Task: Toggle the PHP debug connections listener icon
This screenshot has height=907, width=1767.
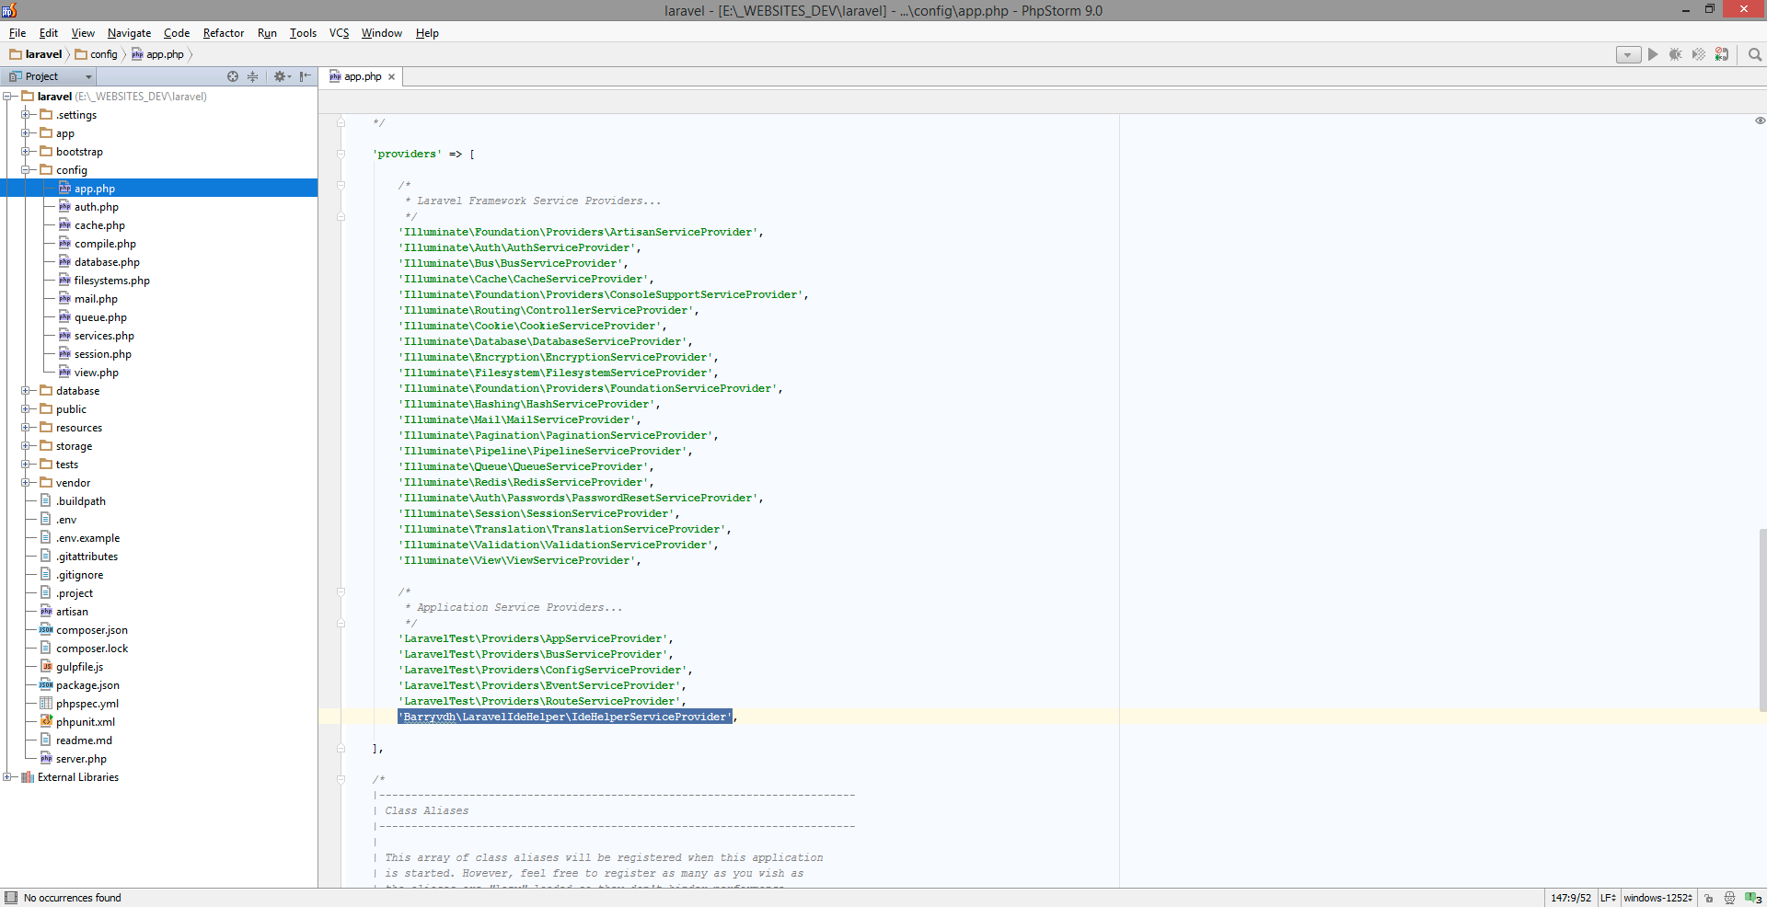Action: 1722,54
